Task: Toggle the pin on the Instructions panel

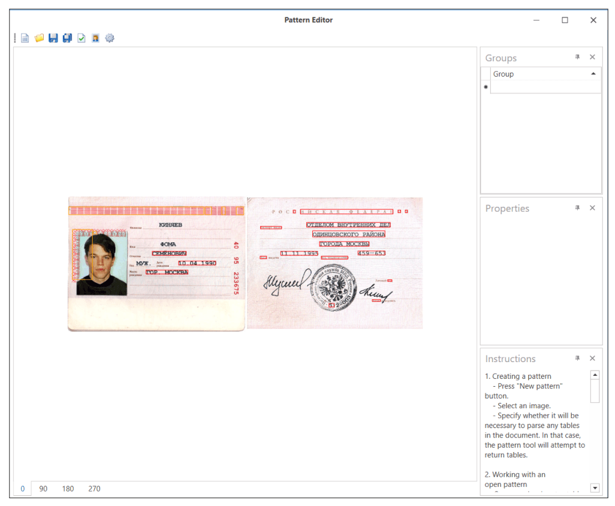Action: [x=577, y=359]
